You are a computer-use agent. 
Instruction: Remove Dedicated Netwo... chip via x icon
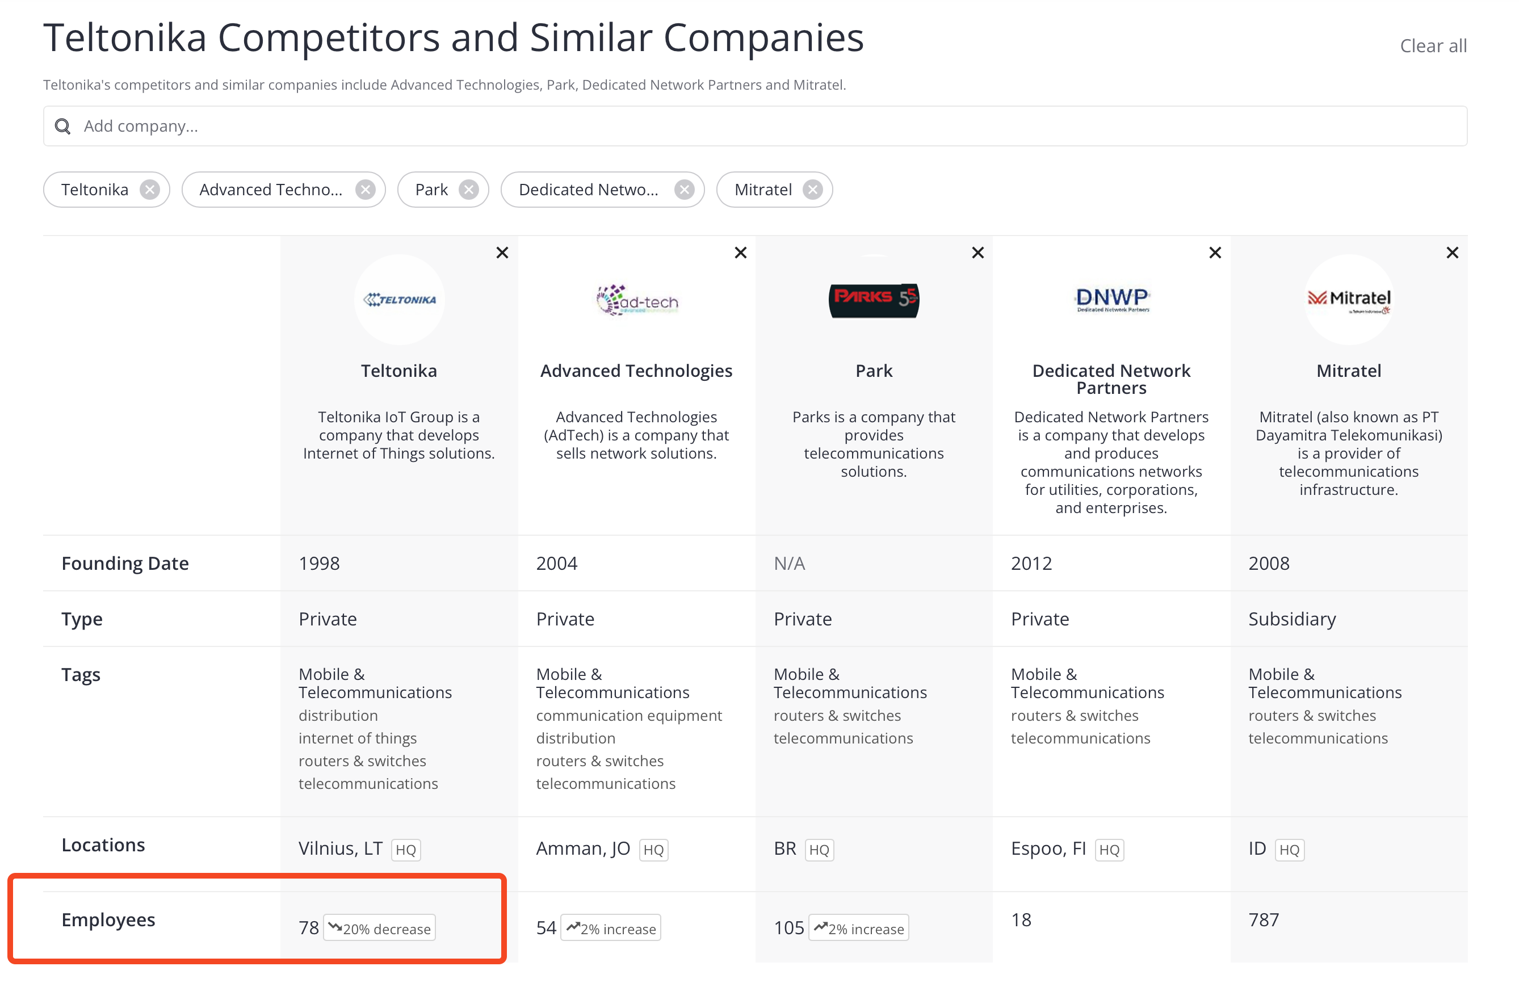tap(684, 190)
